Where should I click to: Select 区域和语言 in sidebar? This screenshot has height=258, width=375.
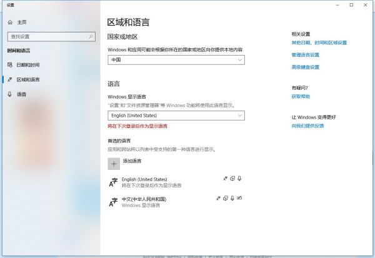(28, 79)
